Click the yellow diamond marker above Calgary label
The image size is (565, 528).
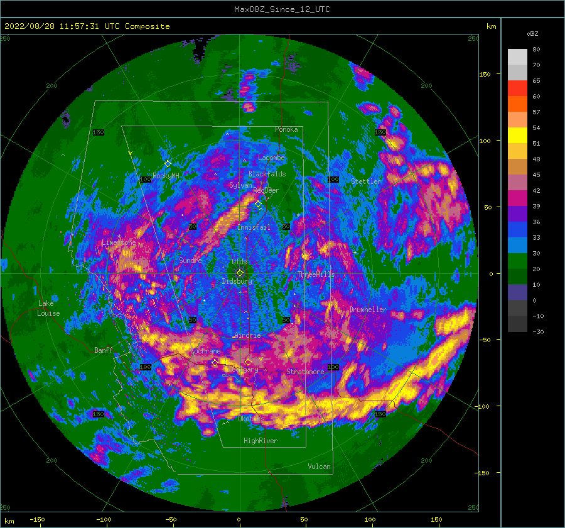248,362
